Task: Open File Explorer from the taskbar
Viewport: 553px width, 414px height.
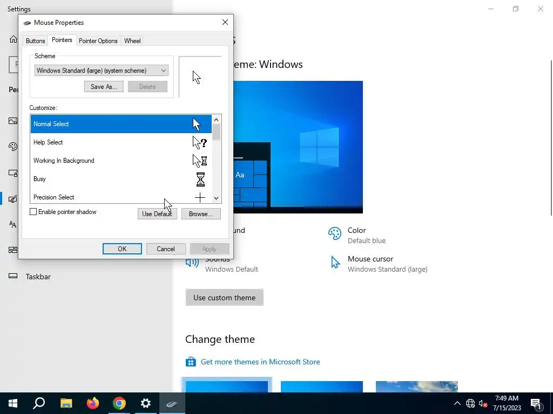Action: pos(66,403)
